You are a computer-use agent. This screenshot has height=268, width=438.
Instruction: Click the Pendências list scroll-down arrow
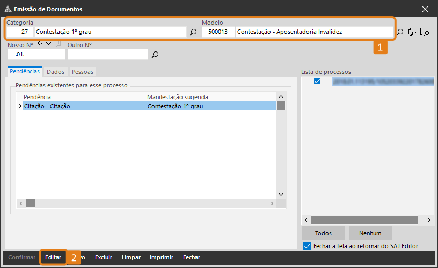coord(280,195)
